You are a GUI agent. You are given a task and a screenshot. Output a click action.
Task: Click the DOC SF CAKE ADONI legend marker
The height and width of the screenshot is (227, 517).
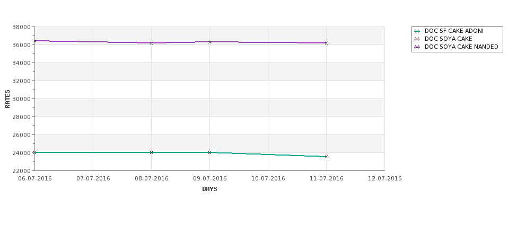(x=417, y=31)
